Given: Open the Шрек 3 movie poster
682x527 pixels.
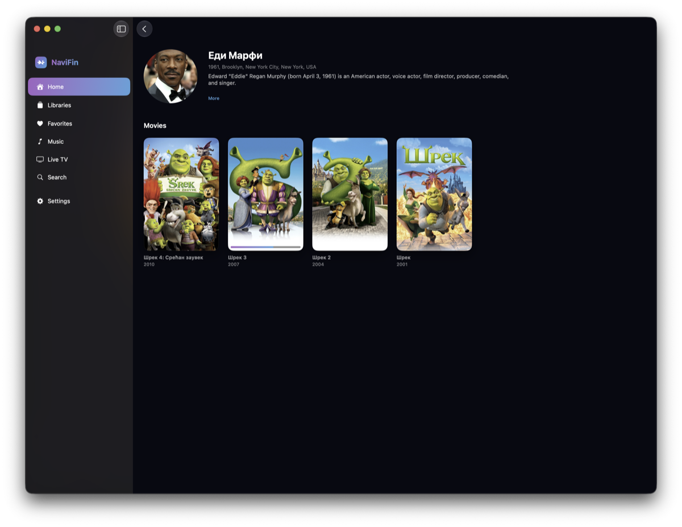Looking at the screenshot, I should (265, 194).
